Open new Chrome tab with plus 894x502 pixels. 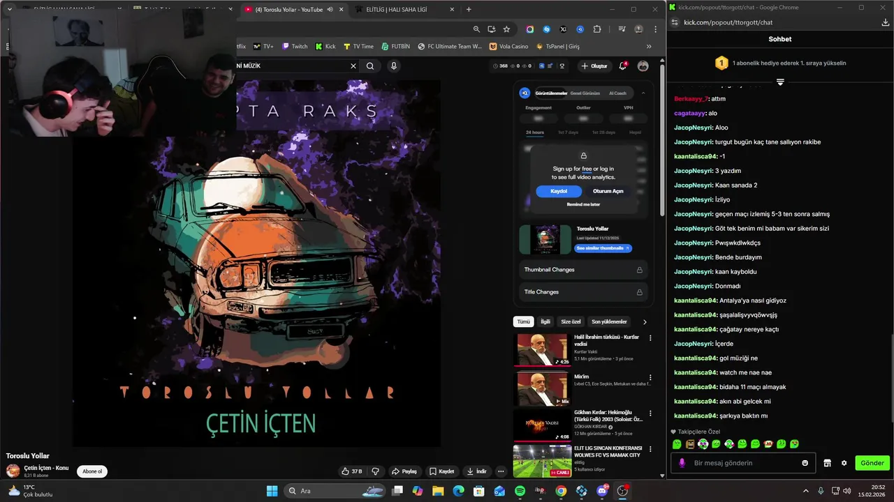click(x=469, y=10)
